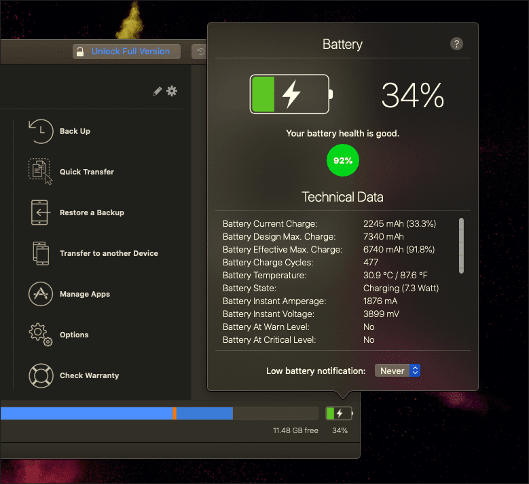Open the Restore a Backup phone icon
This screenshot has height=484, width=529.
coord(41,212)
